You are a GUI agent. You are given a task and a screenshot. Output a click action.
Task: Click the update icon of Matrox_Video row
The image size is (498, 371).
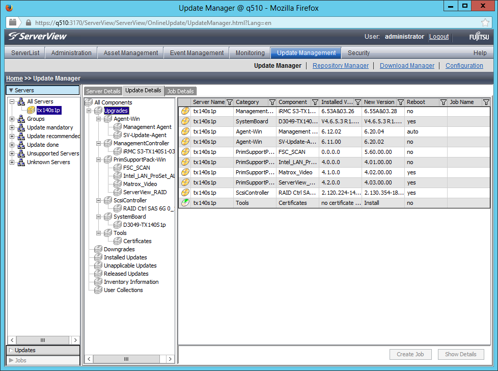pos(185,172)
